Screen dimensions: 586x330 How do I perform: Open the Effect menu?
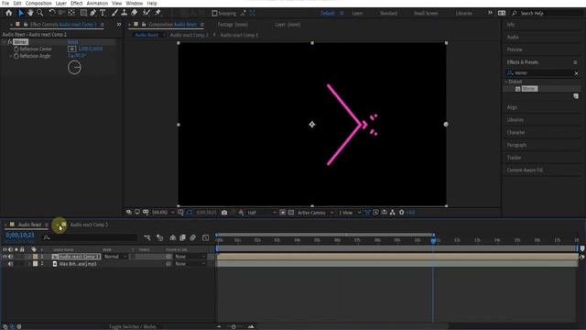tap(77, 3)
